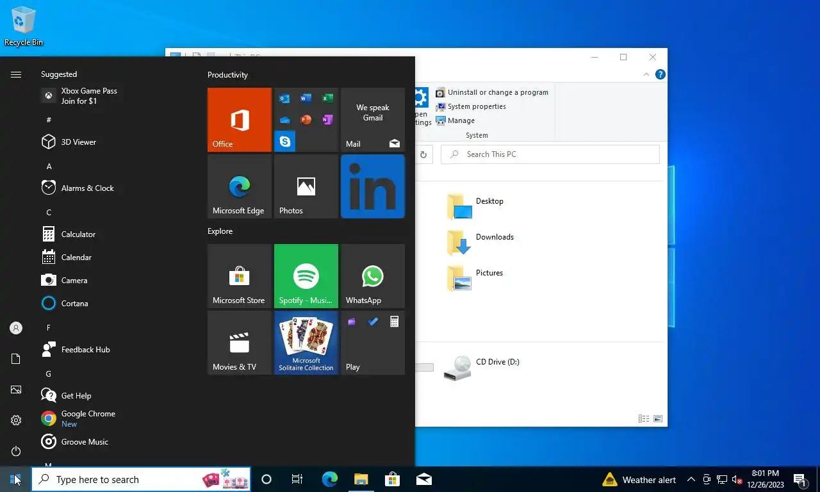Viewport: 820px width, 492px height.
Task: Select CD Drive (D:)
Action: click(482, 368)
